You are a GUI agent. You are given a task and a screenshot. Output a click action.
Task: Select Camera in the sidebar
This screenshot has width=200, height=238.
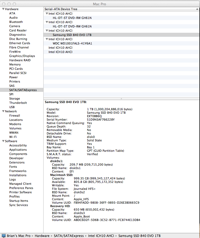tap(15, 26)
